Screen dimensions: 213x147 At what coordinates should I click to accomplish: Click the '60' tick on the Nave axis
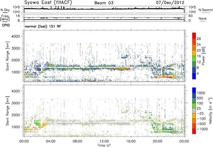tap(191, 16)
